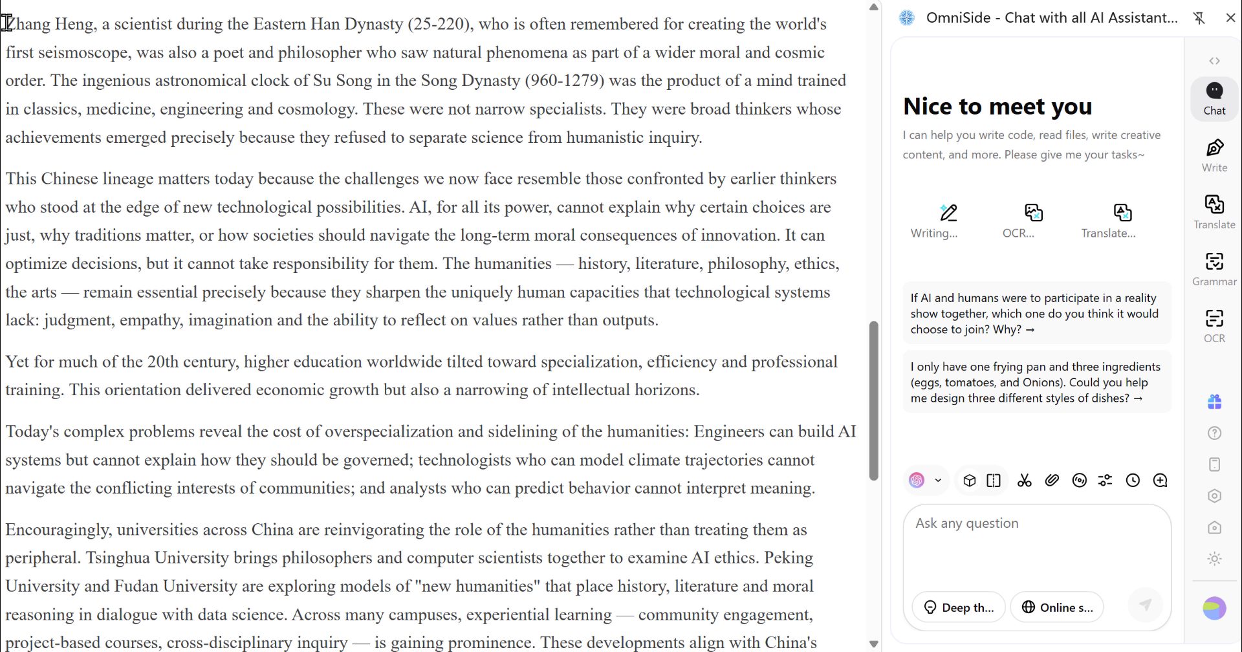Image resolution: width=1242 pixels, height=652 pixels.
Task: Toggle Deep thinking mode
Action: 958,607
